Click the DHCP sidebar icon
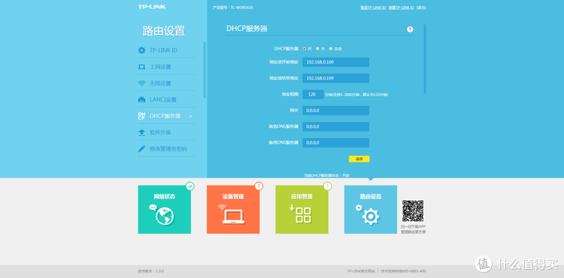Screen dimensions: 564x278 click(x=142, y=116)
